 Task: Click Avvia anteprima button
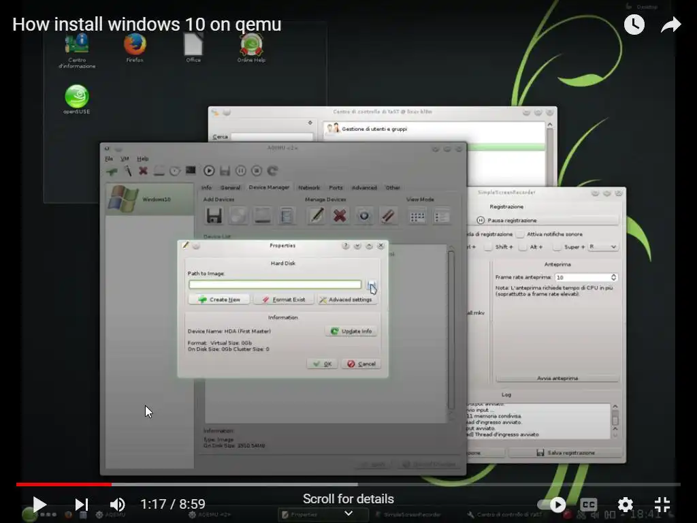point(557,378)
